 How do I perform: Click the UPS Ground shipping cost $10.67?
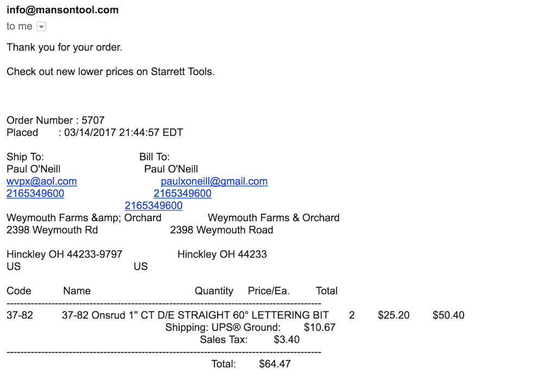click(x=320, y=328)
